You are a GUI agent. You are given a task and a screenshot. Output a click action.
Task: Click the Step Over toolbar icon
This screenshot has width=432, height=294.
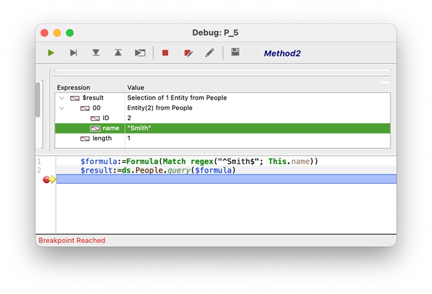click(x=74, y=52)
